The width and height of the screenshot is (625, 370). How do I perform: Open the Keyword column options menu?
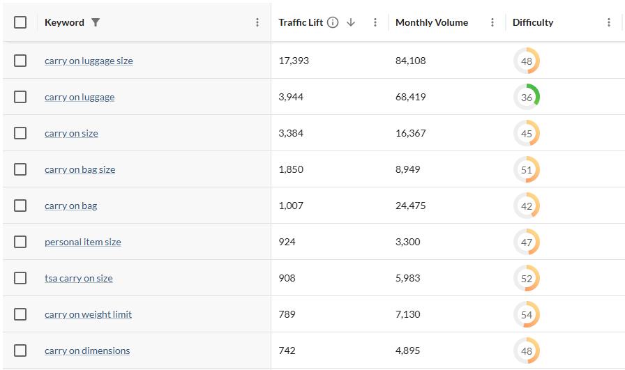(x=257, y=22)
